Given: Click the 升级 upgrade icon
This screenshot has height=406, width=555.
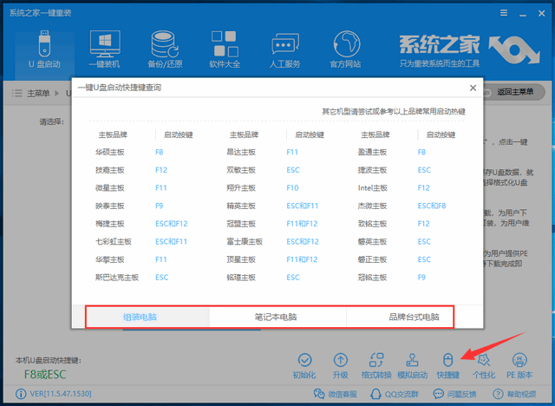Looking at the screenshot, I should [x=341, y=365].
